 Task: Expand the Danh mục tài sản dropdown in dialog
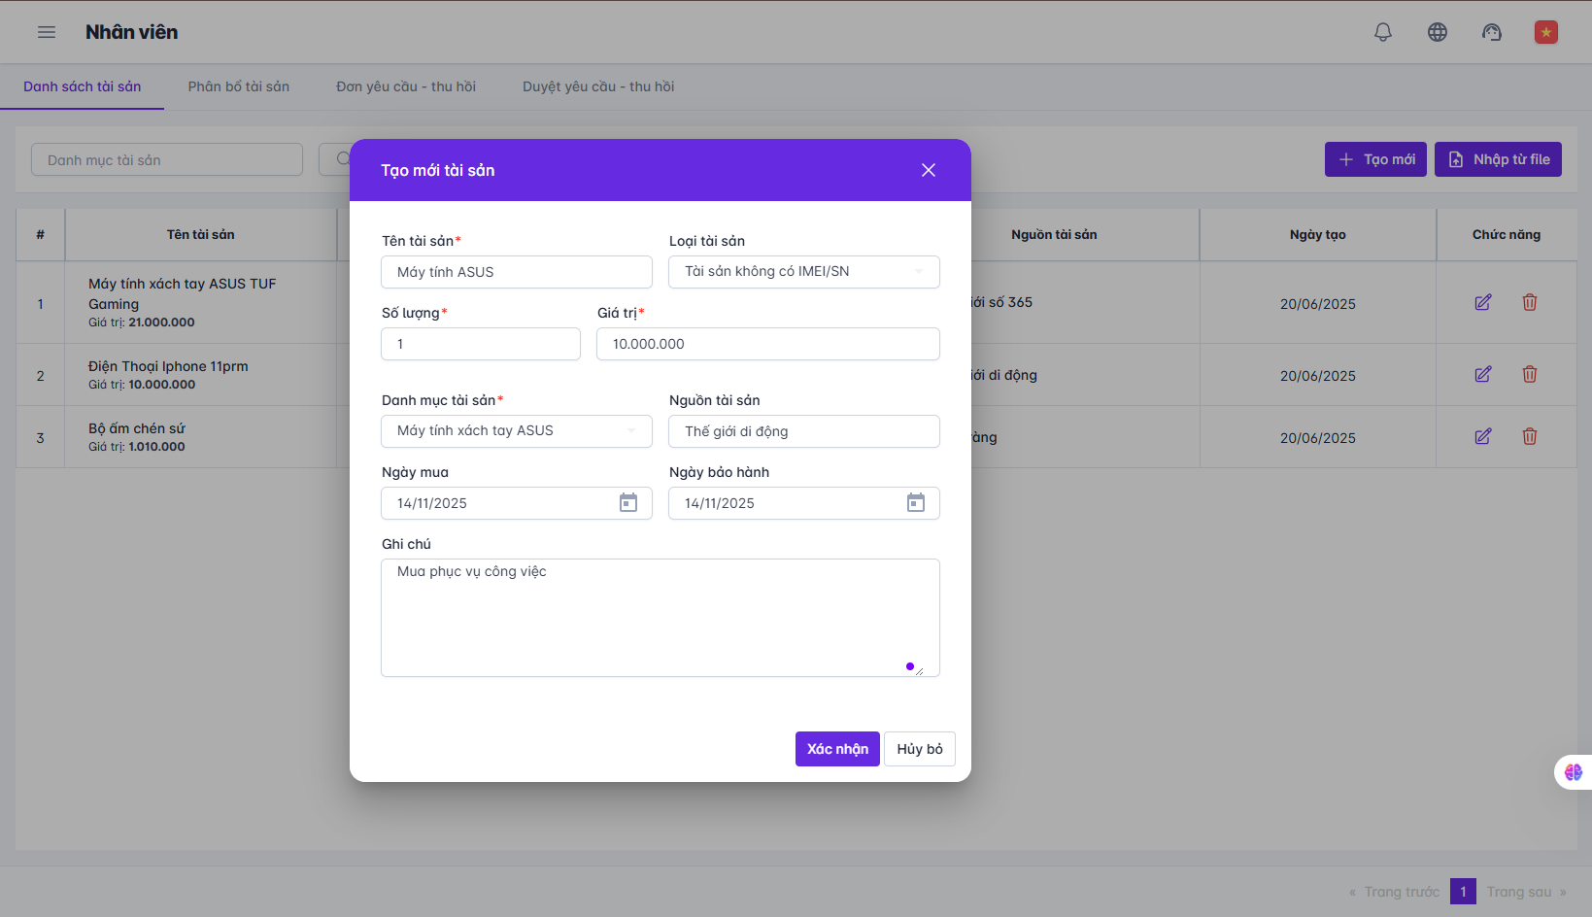pos(516,431)
